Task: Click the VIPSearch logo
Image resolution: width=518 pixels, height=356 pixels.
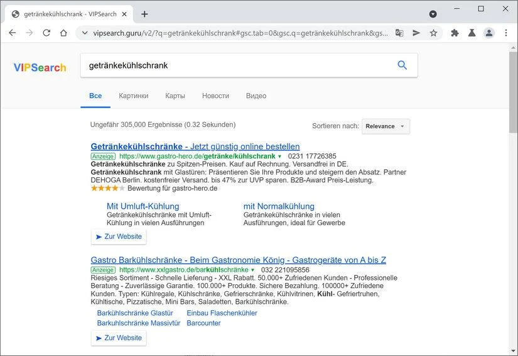Action: tap(40, 67)
